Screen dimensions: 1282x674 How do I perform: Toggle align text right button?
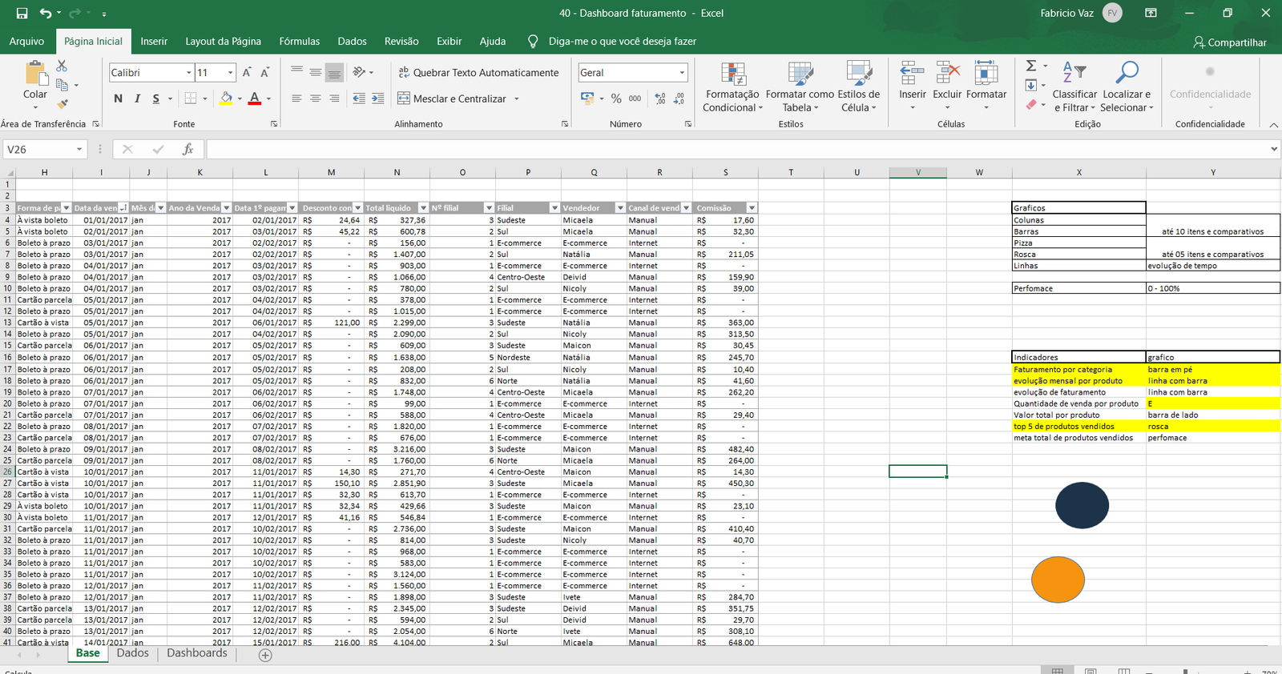tap(334, 98)
